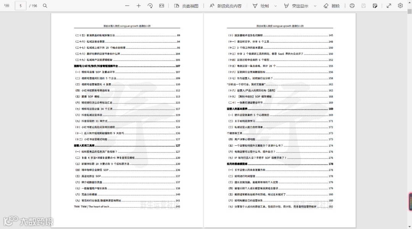Start 朗读此页内容 read aloud
This screenshot has width=412, height=229.
pyautogui.click(x=225, y=6)
